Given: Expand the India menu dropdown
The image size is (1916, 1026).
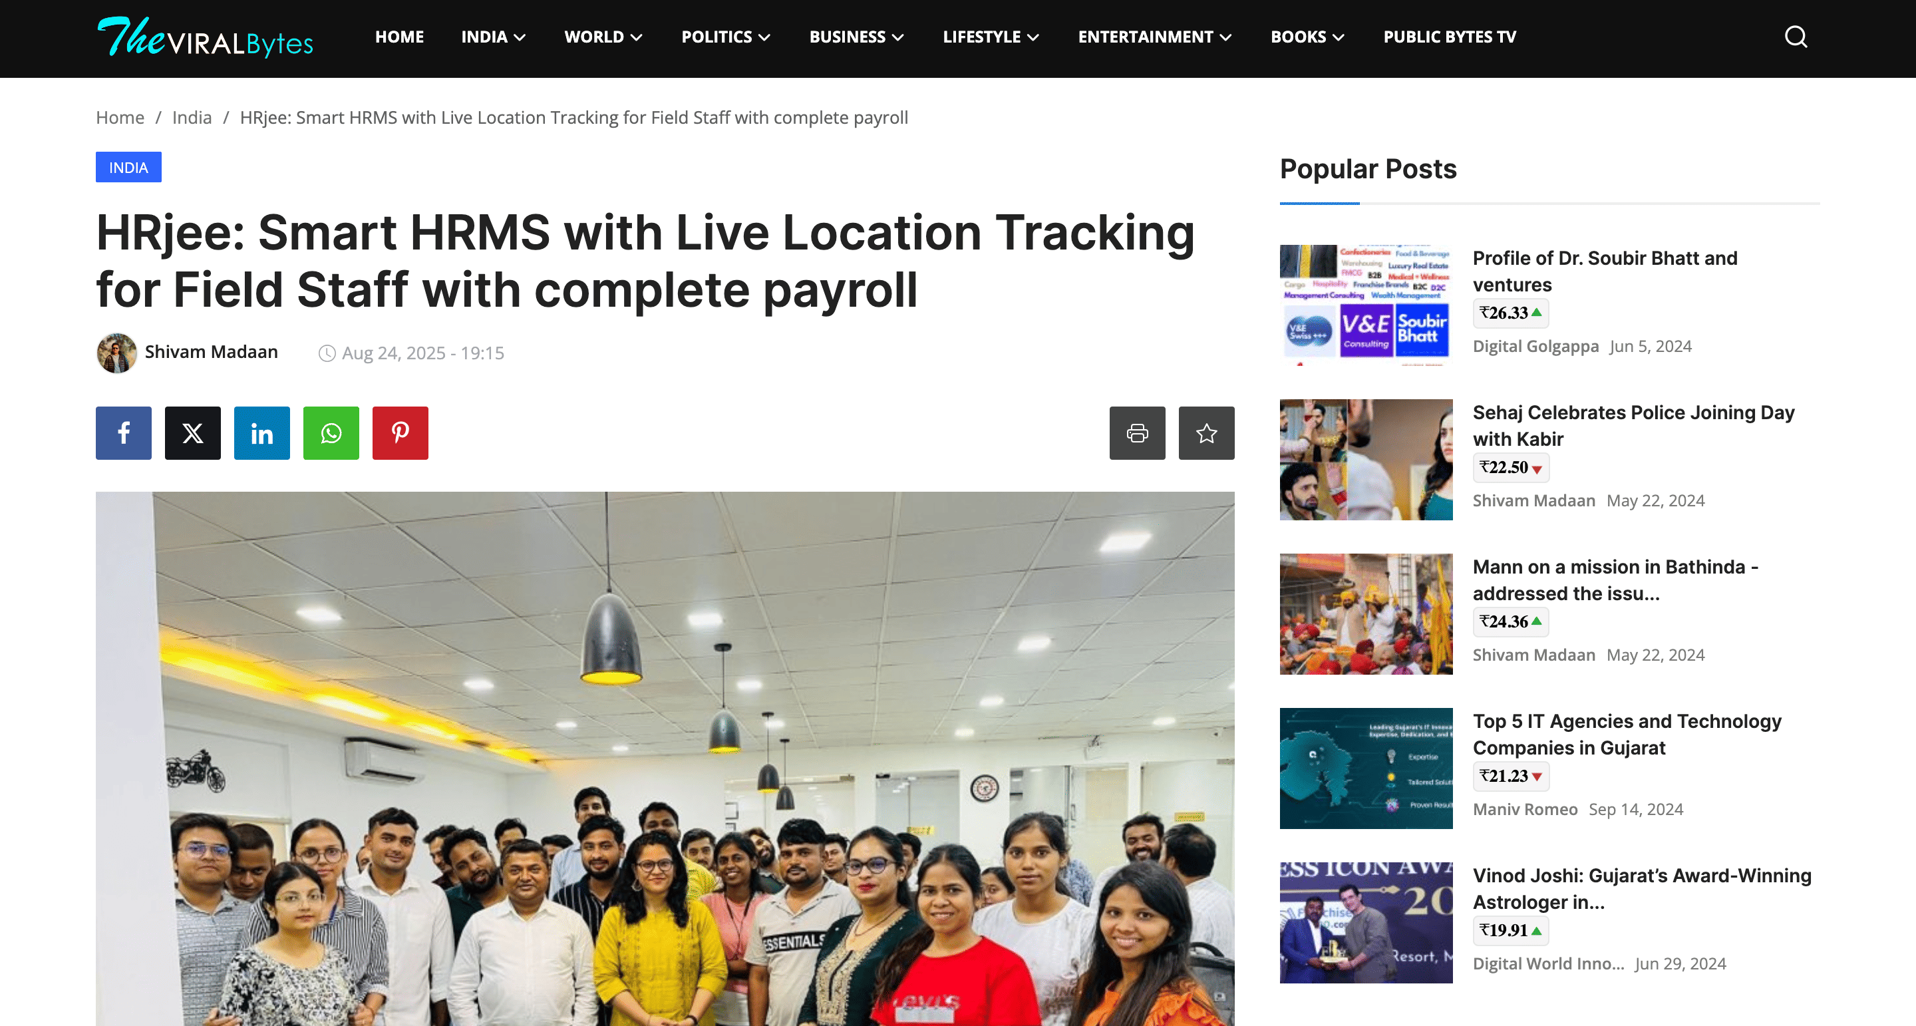Looking at the screenshot, I should (493, 37).
